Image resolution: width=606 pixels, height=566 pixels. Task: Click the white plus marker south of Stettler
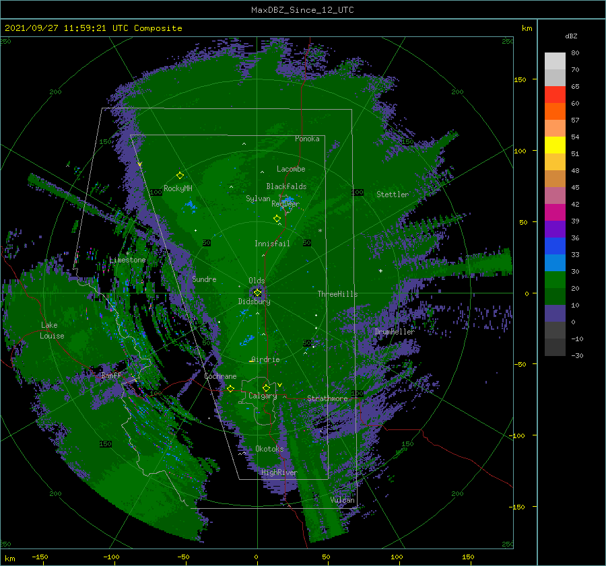click(x=380, y=271)
